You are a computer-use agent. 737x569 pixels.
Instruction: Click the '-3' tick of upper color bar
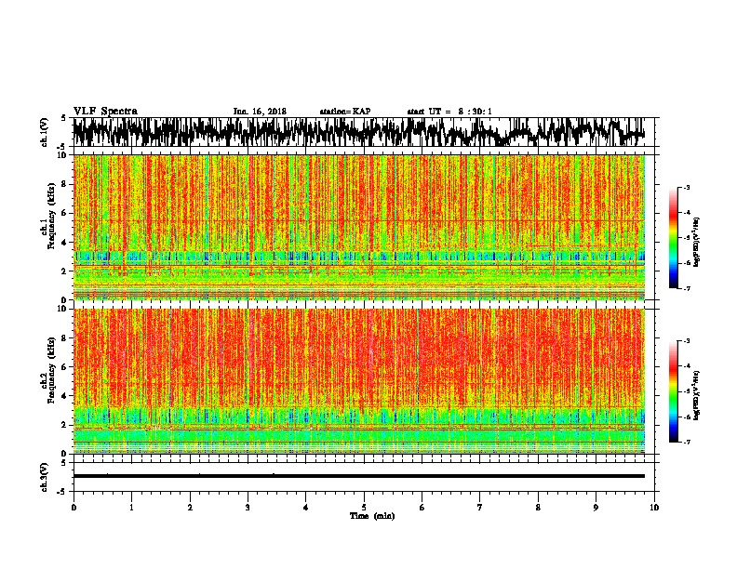[686, 188]
